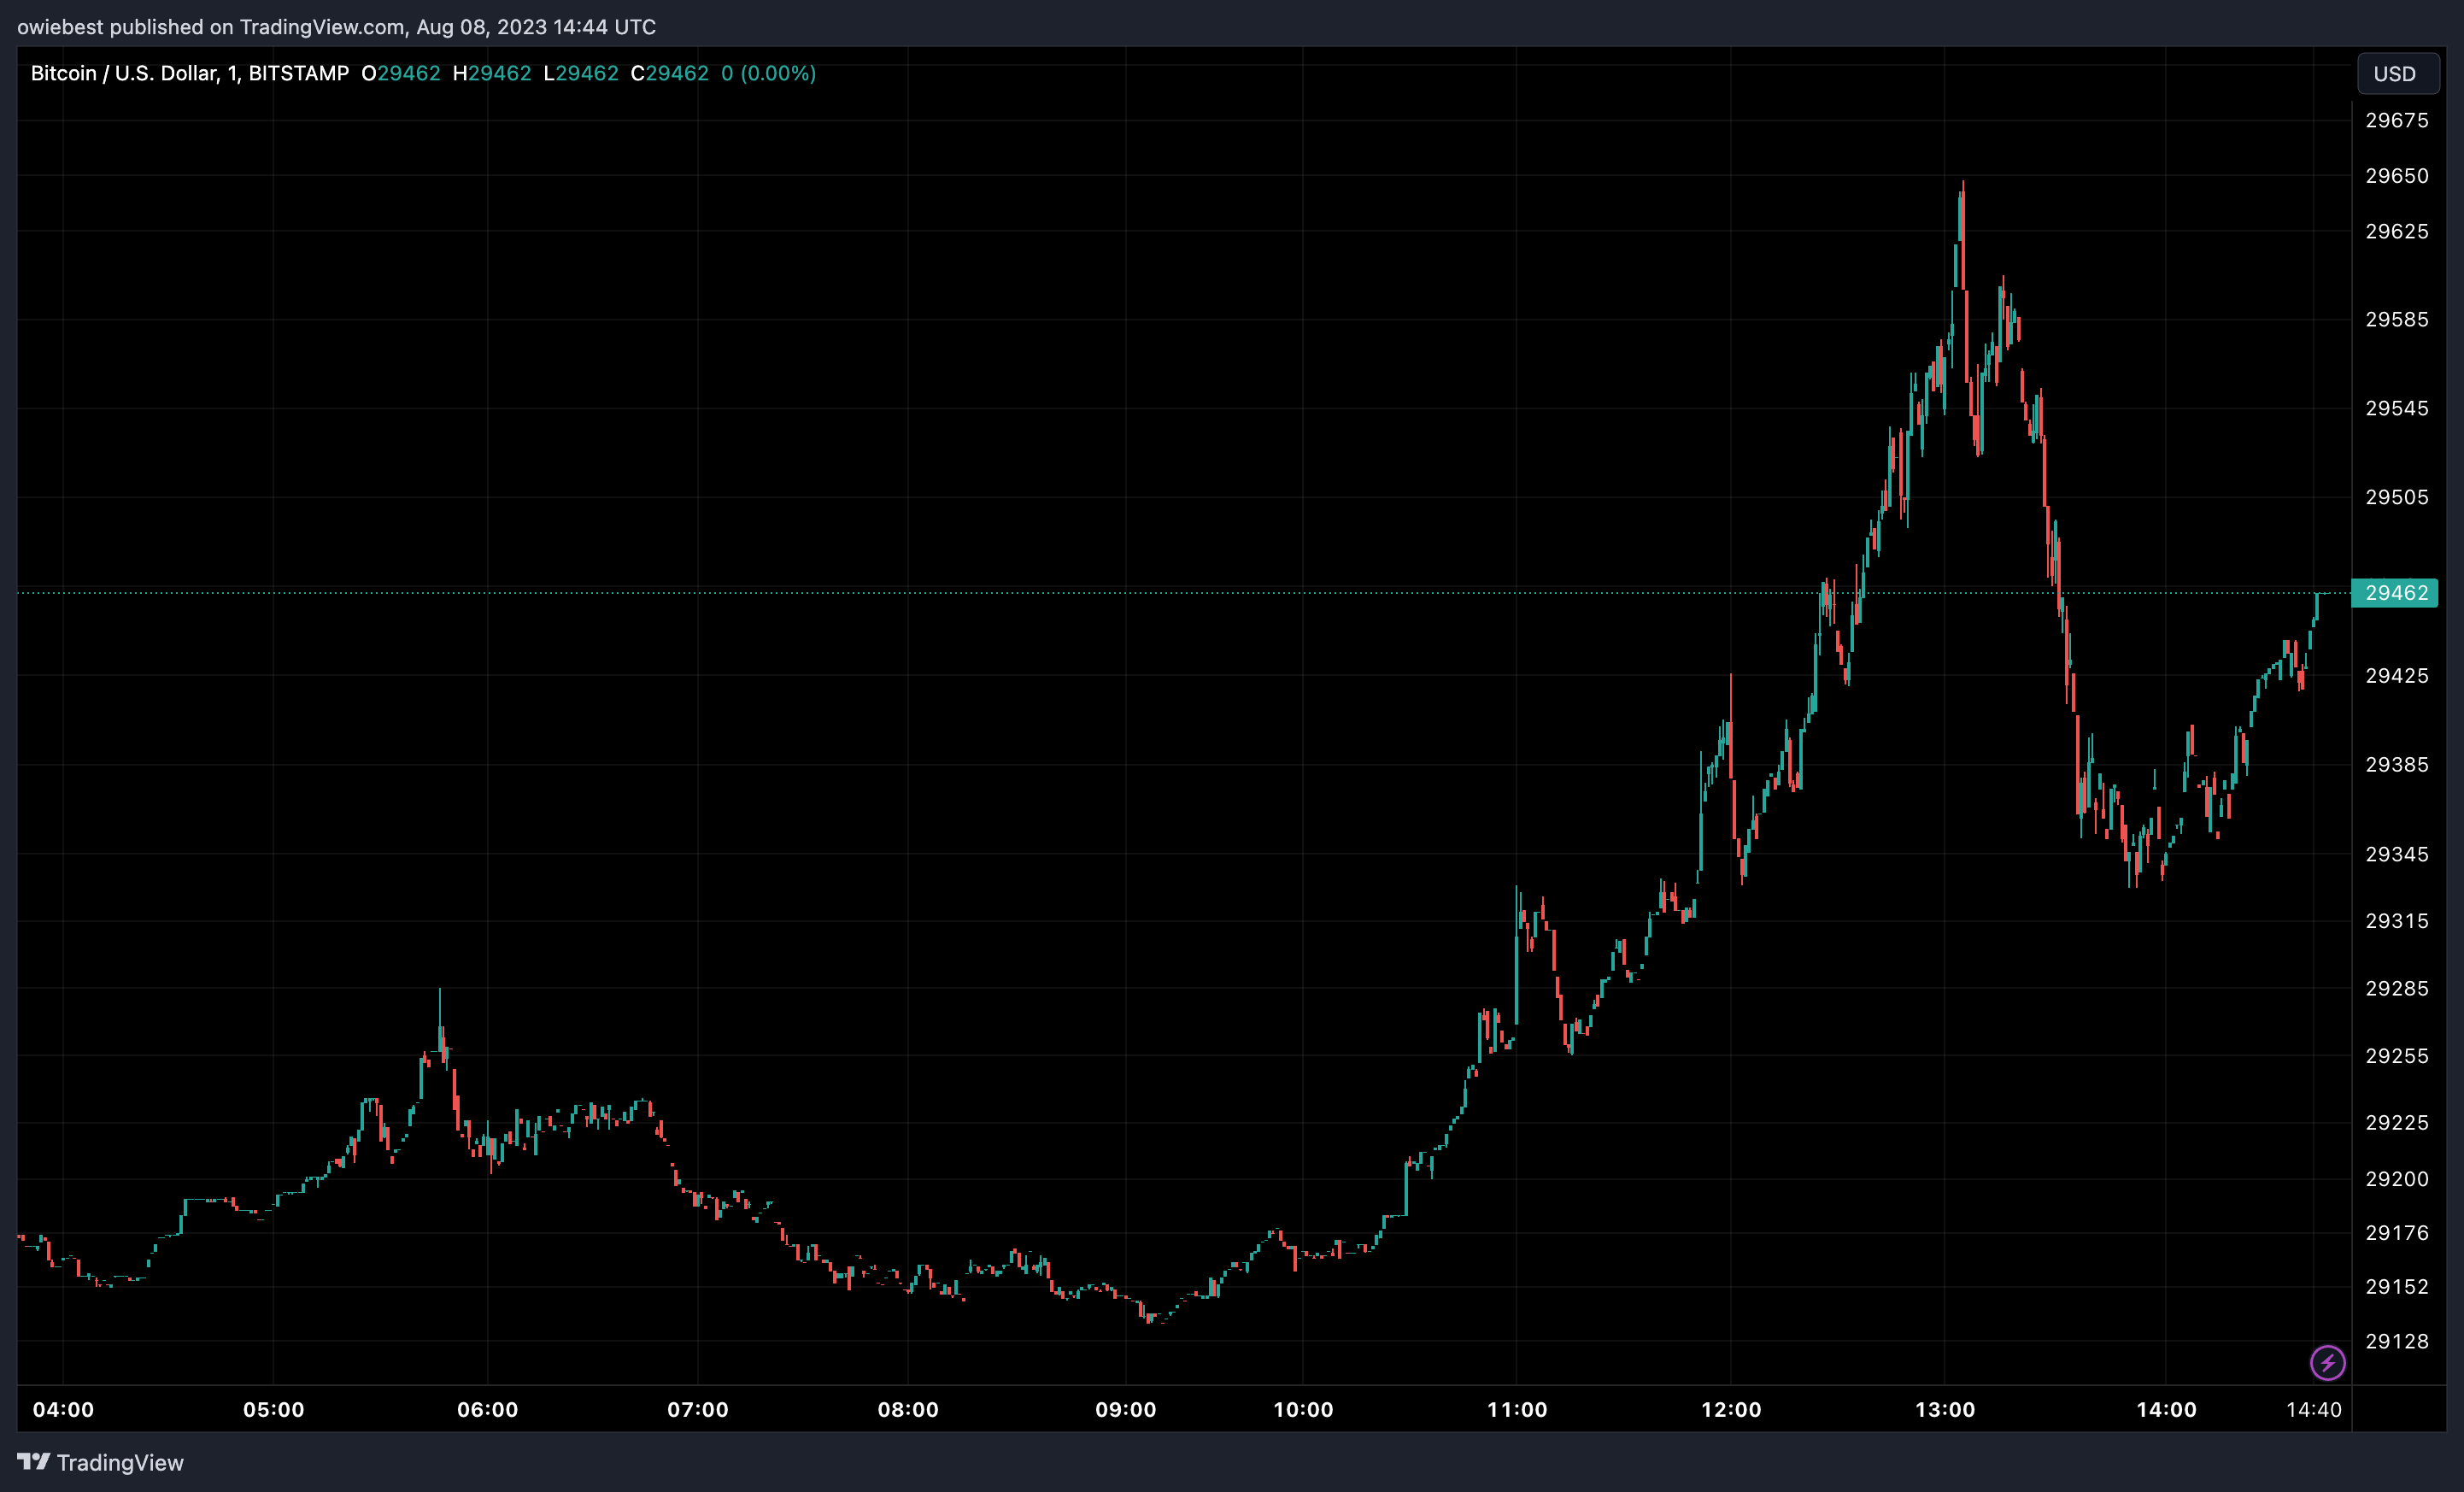2464x1492 pixels.
Task: Click the 29152 price axis label
Action: point(2396,1287)
